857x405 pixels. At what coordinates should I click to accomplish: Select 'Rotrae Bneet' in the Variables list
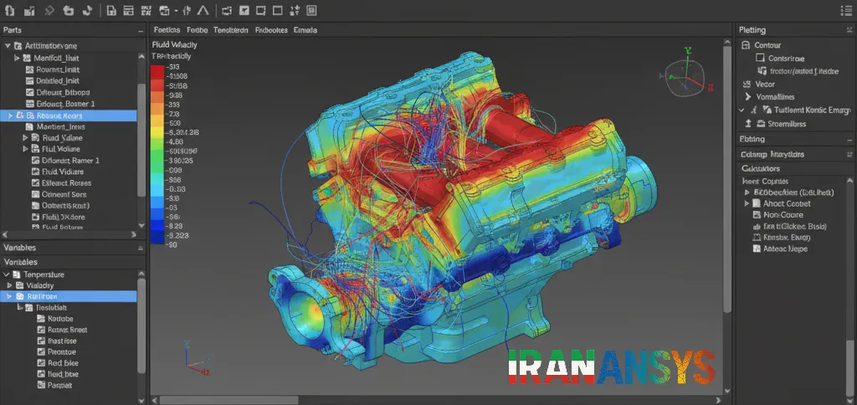(x=67, y=330)
